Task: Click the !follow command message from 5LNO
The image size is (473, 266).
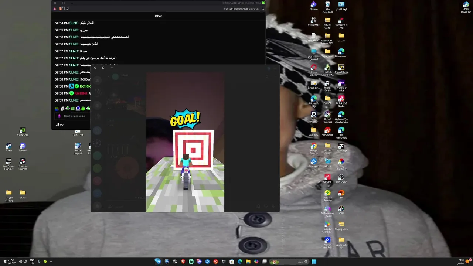Action: point(73,79)
